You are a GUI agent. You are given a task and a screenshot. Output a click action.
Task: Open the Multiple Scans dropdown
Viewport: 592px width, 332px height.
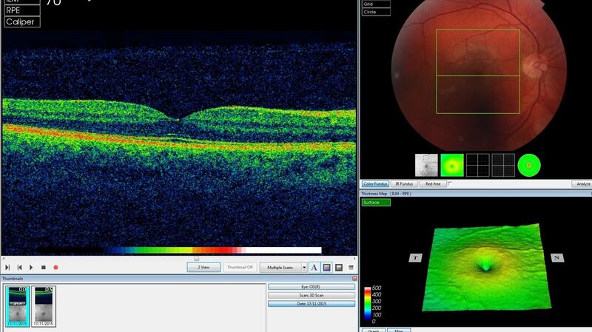point(283,267)
